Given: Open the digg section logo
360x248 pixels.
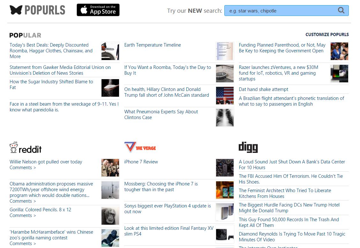Looking at the screenshot, I should pyautogui.click(x=248, y=147).
